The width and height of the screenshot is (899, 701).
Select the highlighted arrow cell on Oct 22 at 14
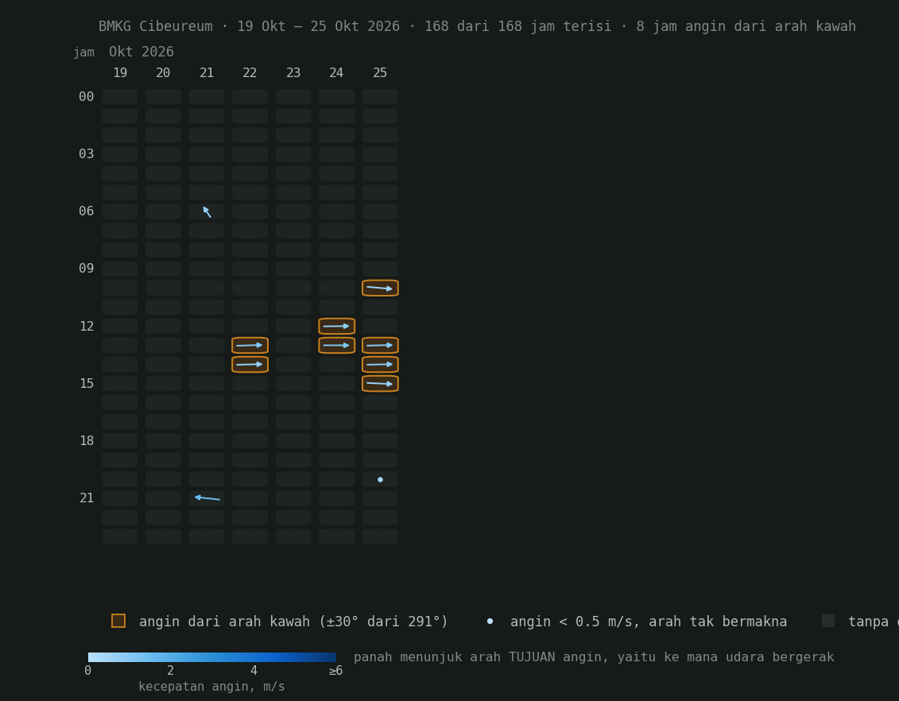(250, 365)
